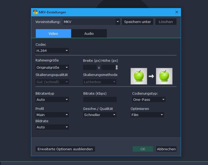Open the Skalierungsqualität Gut (schnell) dropdown

point(52,82)
